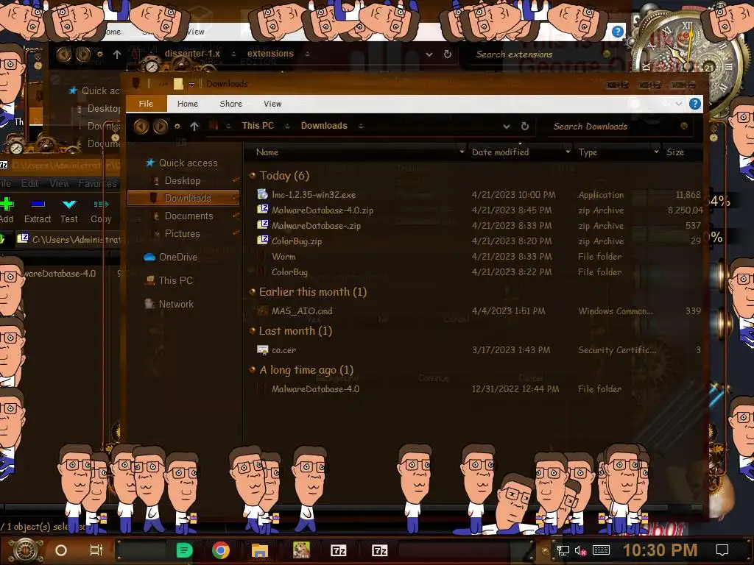Open File Explorer from taskbar

click(x=260, y=550)
